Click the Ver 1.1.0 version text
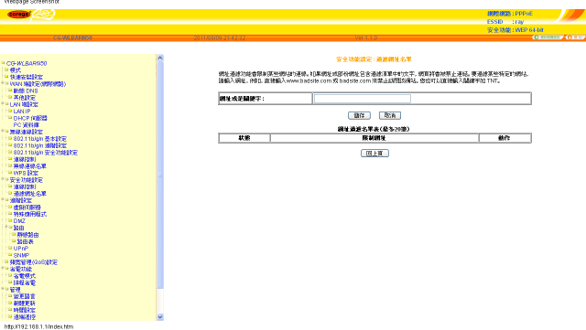The width and height of the screenshot is (586, 330). coord(366,38)
